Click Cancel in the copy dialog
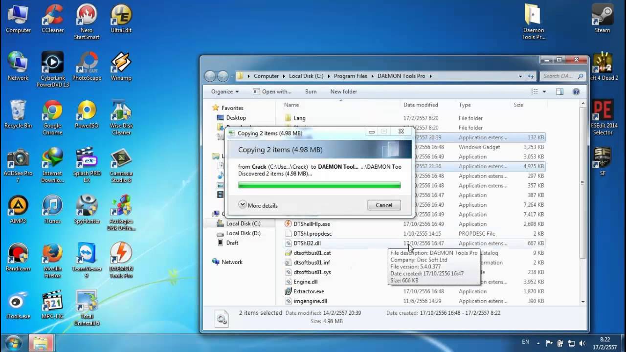Viewport: 626px width, 352px height. (x=384, y=205)
